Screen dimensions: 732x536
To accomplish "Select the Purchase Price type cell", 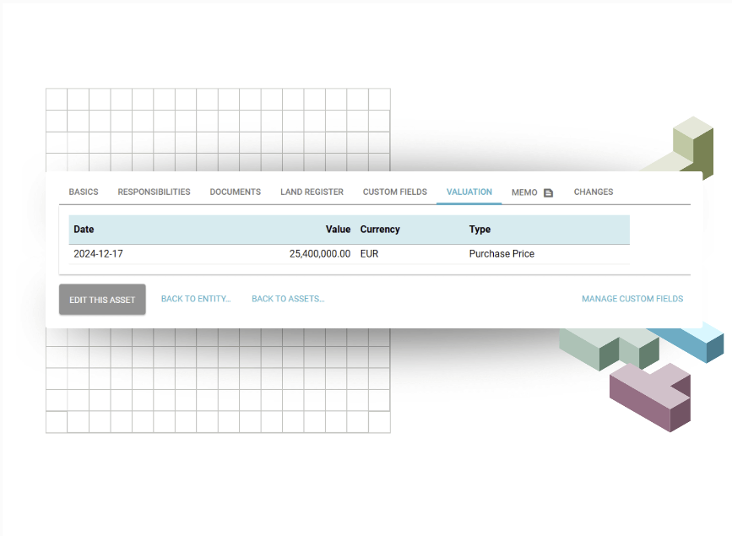I will coord(502,253).
